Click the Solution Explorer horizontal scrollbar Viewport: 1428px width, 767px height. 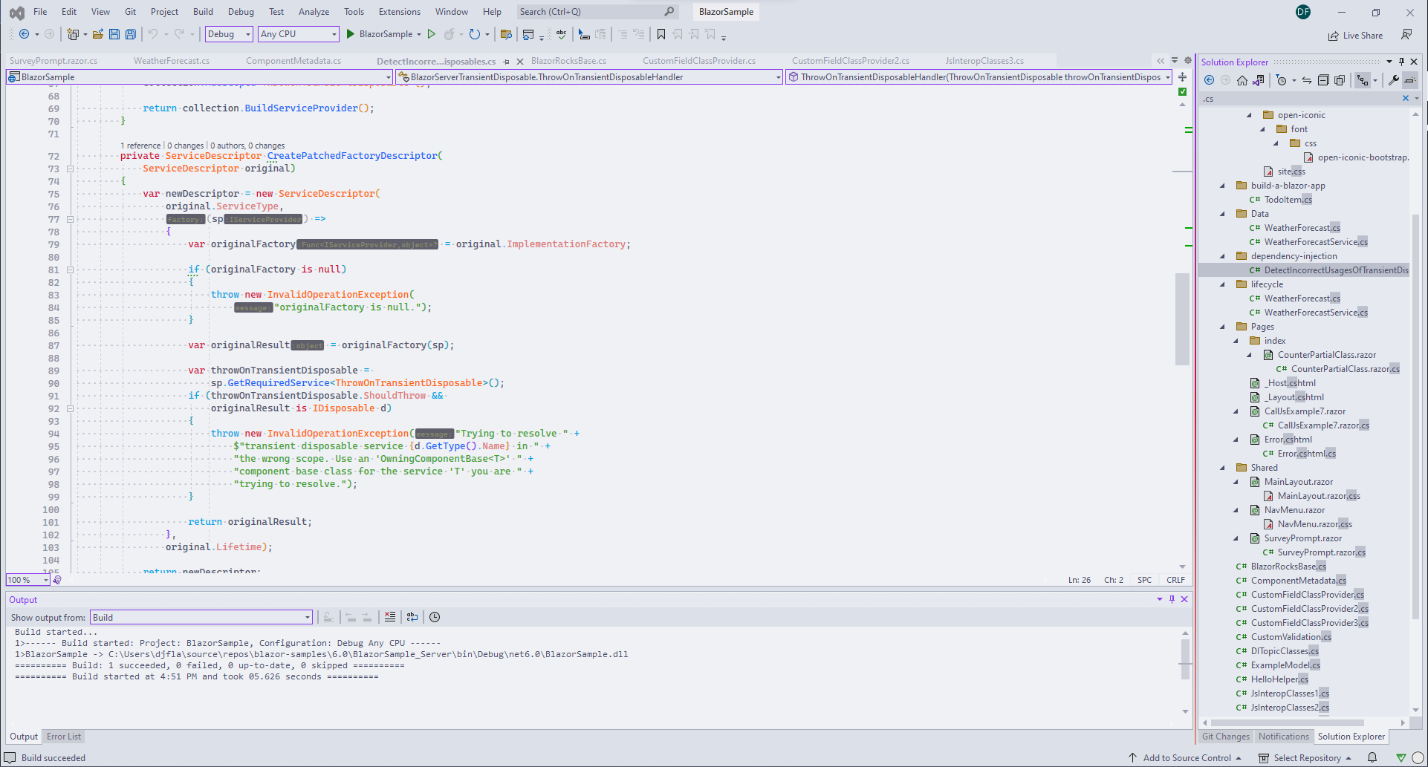click(x=1288, y=722)
